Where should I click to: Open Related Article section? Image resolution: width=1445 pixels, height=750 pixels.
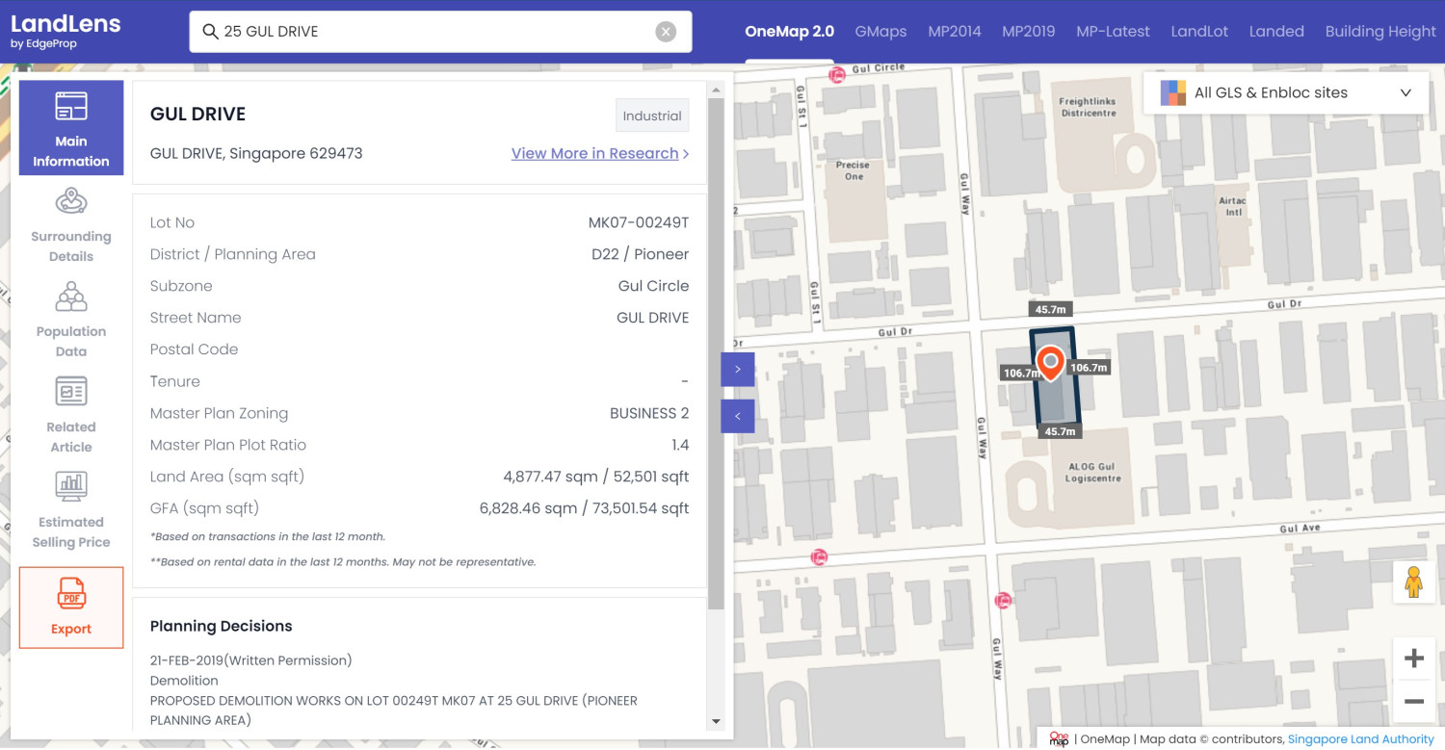click(71, 415)
